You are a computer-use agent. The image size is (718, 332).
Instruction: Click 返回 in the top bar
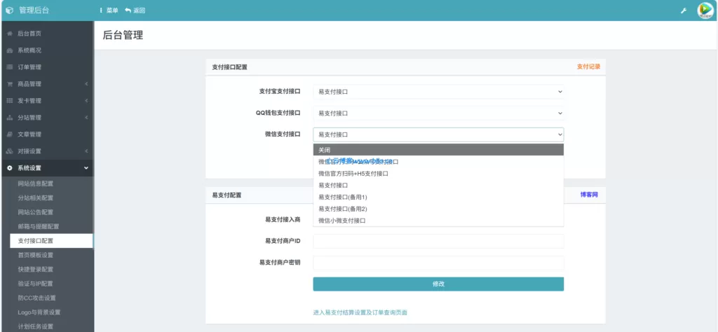135,10
